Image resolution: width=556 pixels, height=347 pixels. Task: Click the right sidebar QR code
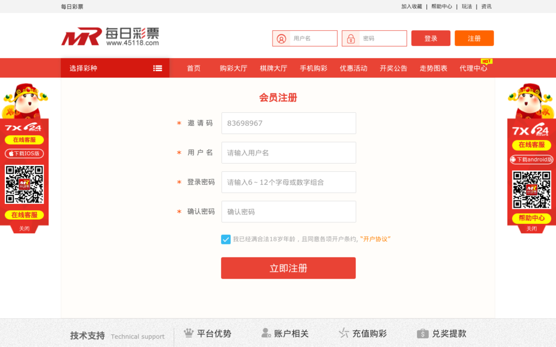click(x=532, y=190)
